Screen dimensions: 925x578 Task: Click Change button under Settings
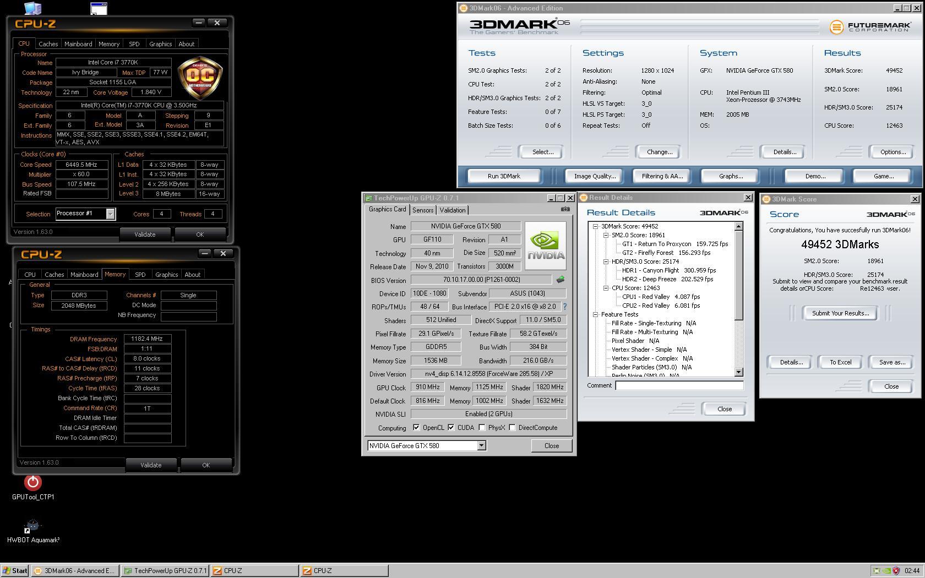660,152
